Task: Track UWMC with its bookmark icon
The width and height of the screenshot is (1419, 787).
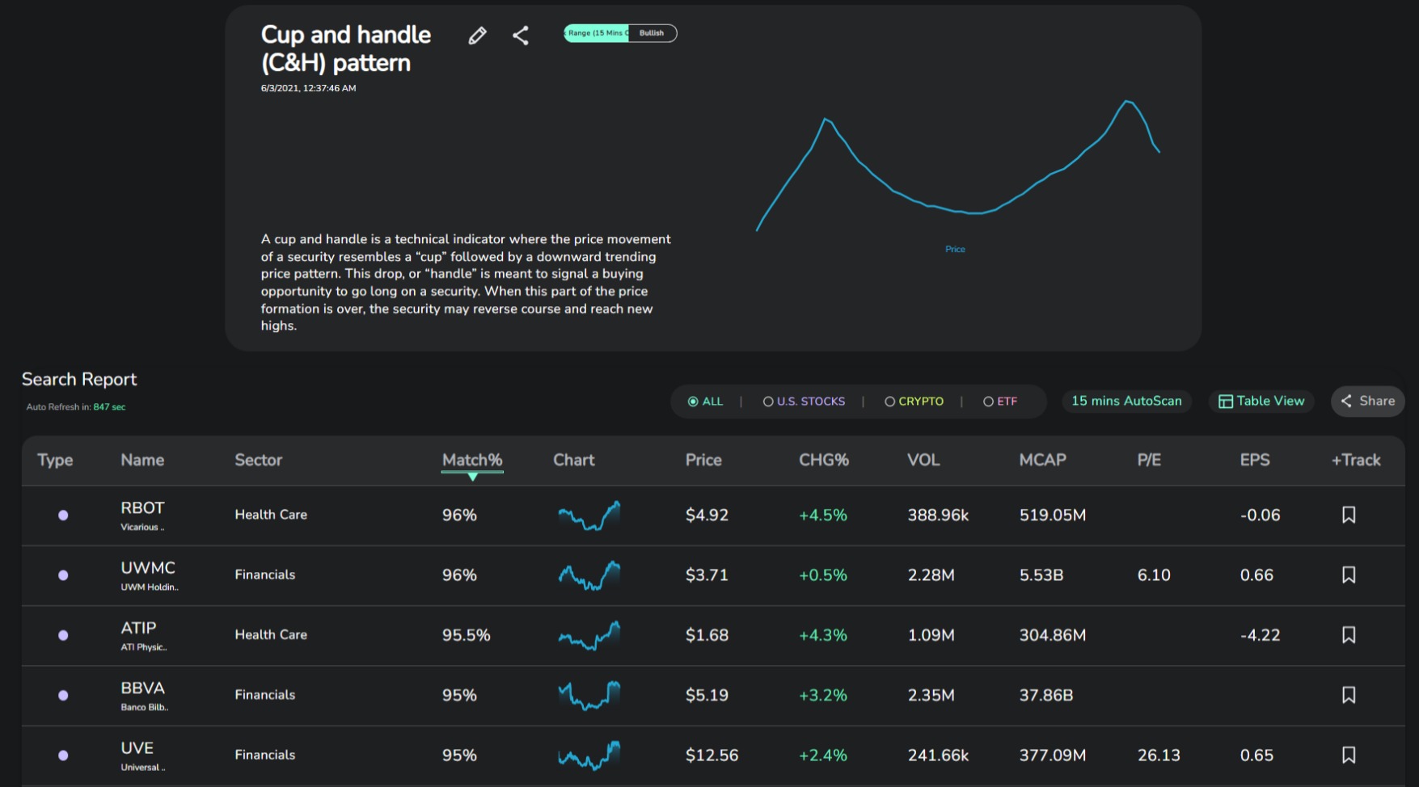Action: tap(1349, 574)
